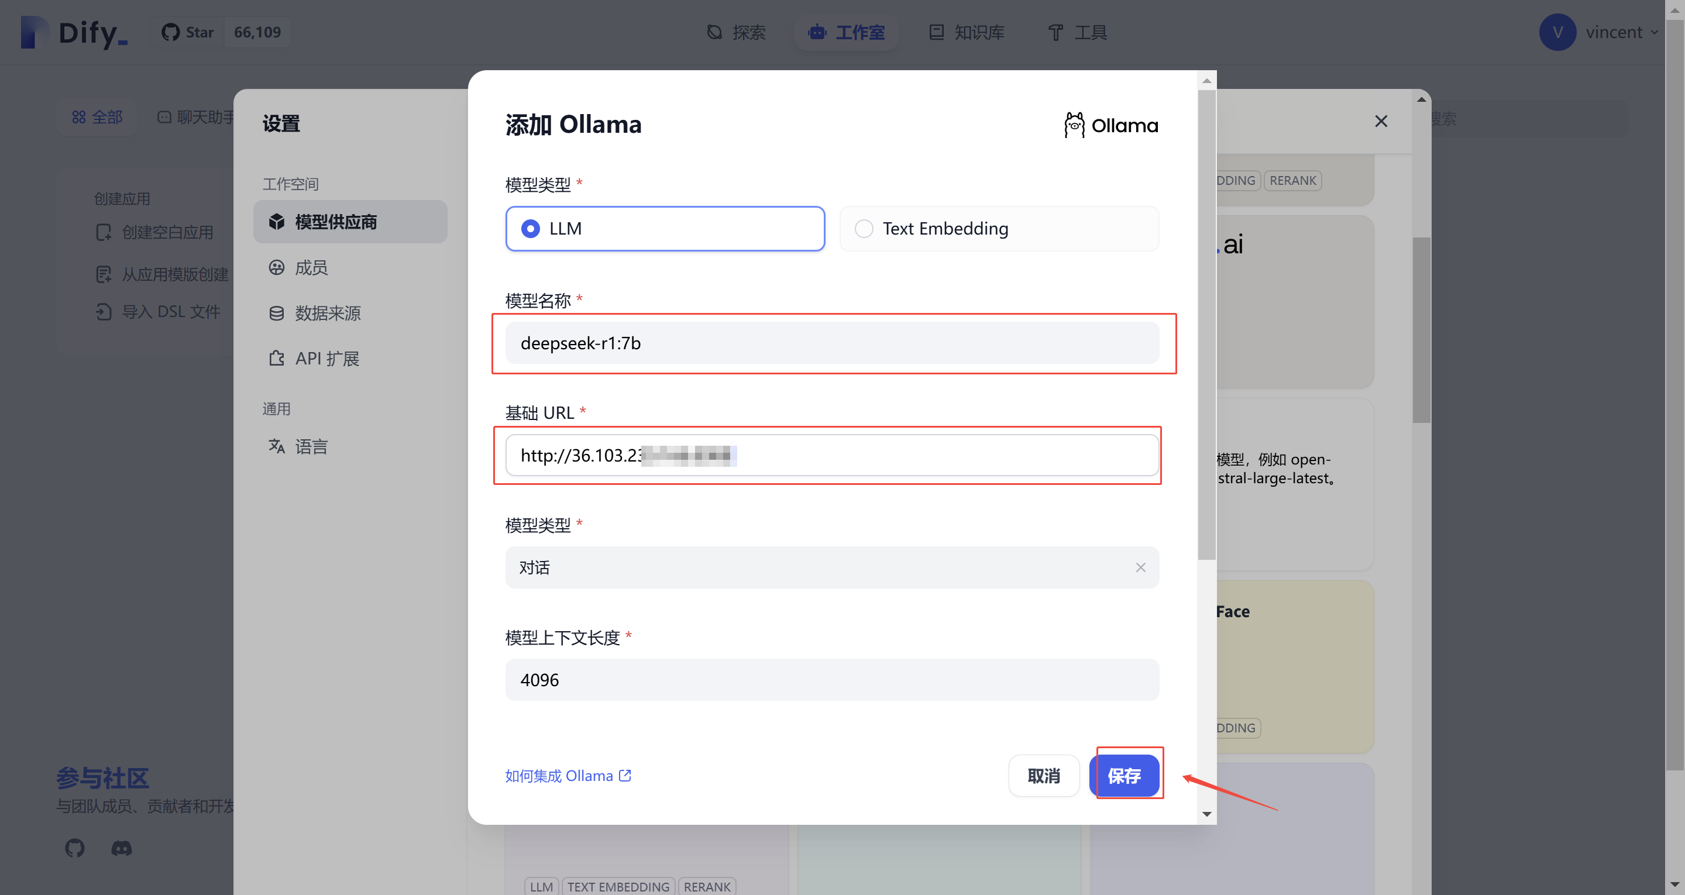This screenshot has width=1685, height=895.
Task: Click the 聊天助手 chat icon
Action: (164, 117)
